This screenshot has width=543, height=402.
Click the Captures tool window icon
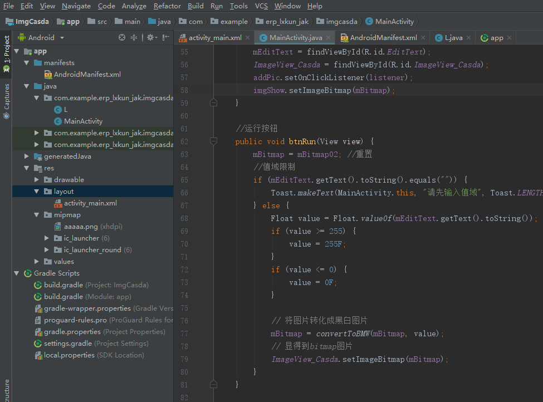coord(6,115)
